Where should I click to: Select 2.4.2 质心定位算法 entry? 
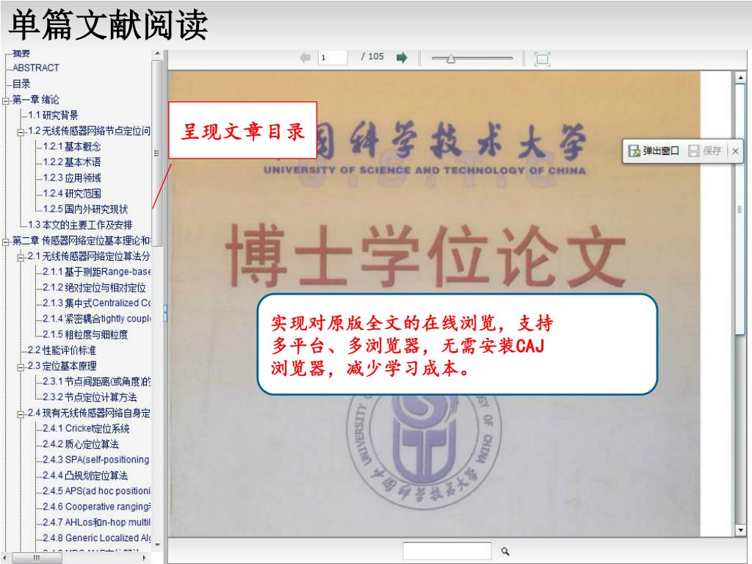(x=81, y=444)
